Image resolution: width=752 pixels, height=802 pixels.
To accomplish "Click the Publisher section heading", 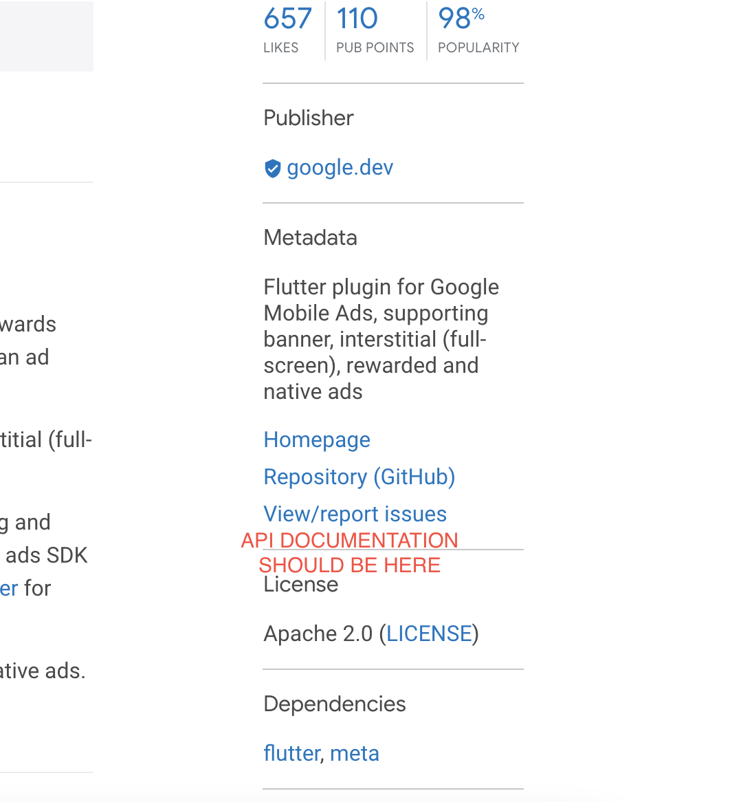I will pos(308,118).
